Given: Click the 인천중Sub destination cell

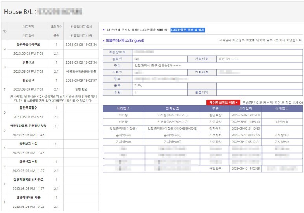Looking at the screenshot, I should [282, 135].
